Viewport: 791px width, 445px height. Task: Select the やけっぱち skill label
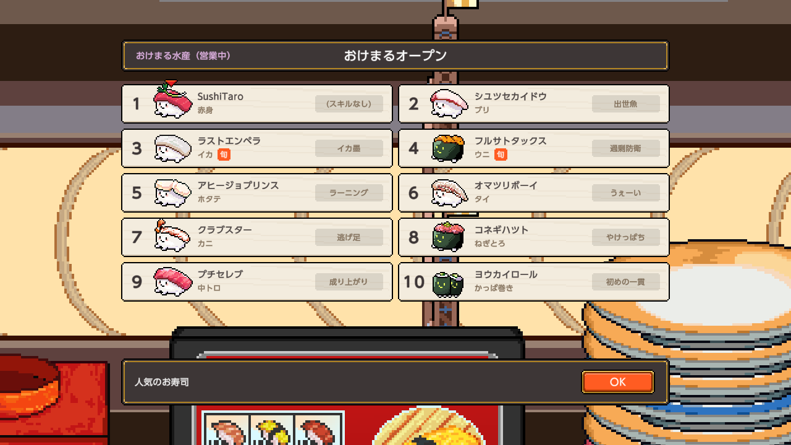(626, 237)
